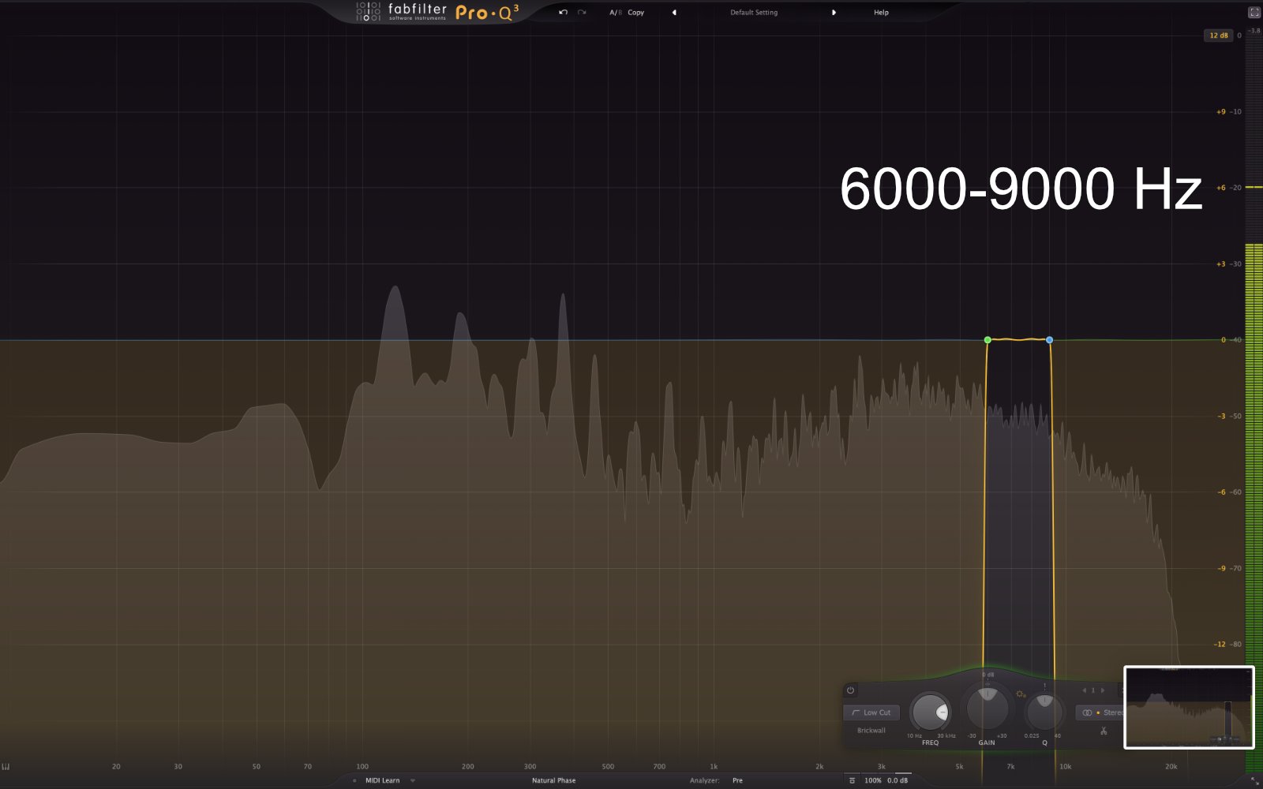
Task: Click the redo arrow icon
Action: pos(582,13)
